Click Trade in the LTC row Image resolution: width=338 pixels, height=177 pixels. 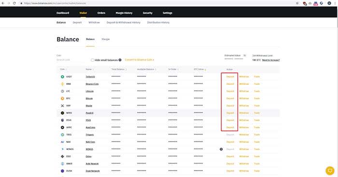[257, 91]
